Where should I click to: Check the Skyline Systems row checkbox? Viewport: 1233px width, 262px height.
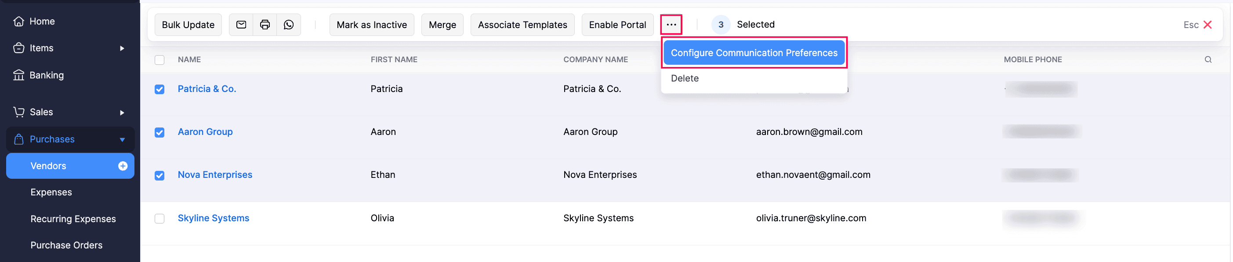click(x=160, y=219)
